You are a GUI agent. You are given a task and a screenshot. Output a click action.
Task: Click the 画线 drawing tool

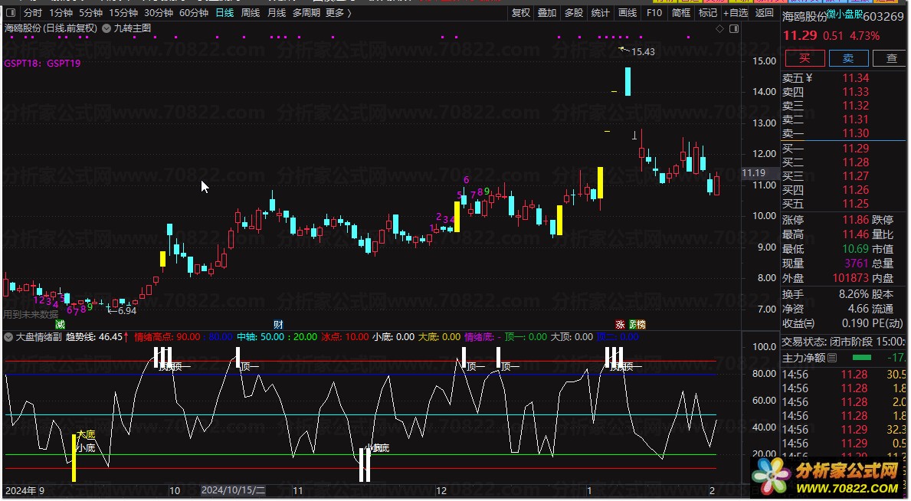point(627,13)
